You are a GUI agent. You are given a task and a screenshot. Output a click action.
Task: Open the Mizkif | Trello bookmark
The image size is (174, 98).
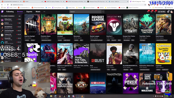pos(70,8)
